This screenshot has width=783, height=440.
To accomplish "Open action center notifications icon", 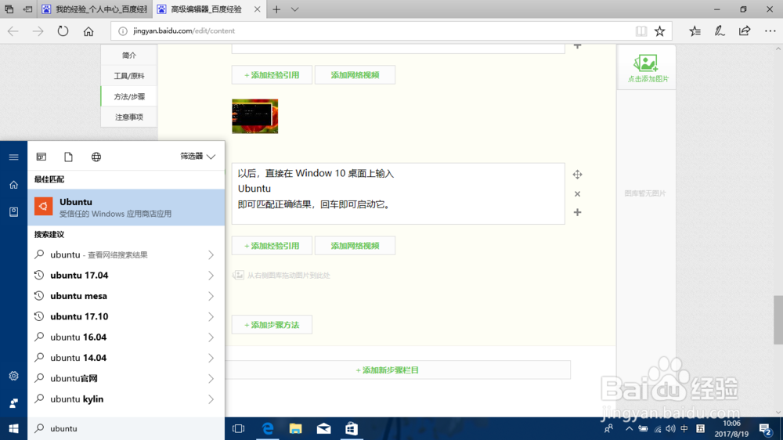I will (x=765, y=428).
